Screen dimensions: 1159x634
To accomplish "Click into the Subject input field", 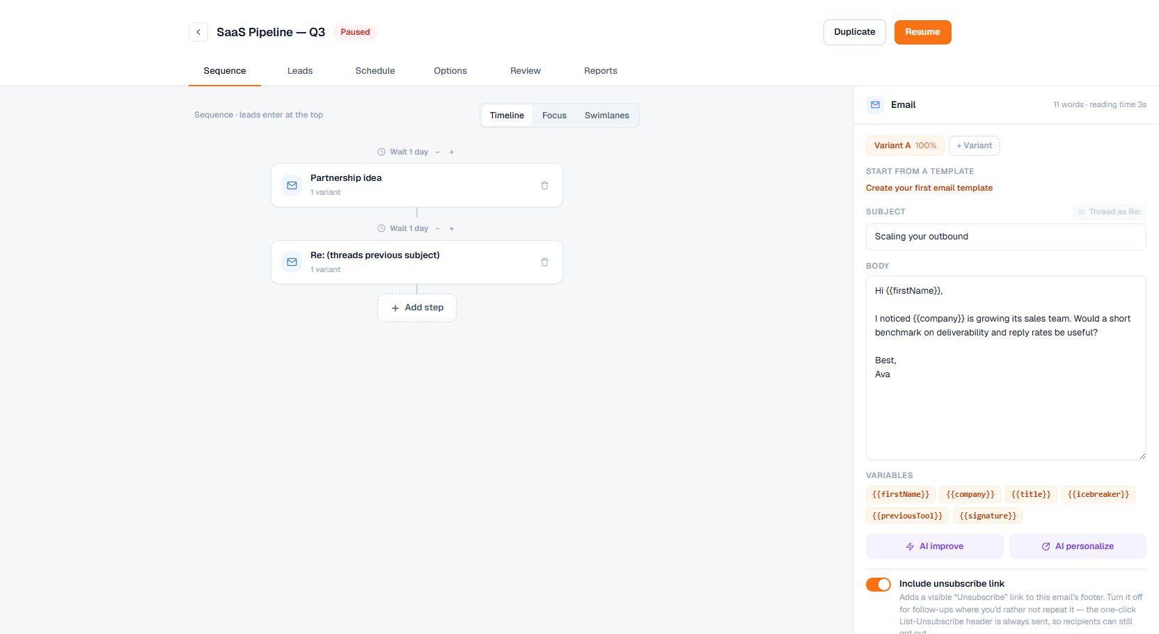I will [1006, 237].
